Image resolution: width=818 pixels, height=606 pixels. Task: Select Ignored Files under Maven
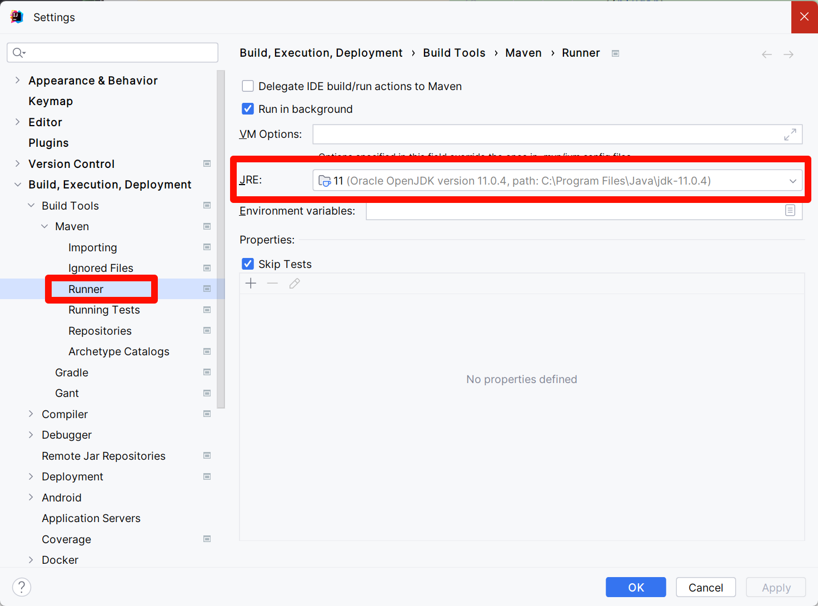click(x=101, y=268)
